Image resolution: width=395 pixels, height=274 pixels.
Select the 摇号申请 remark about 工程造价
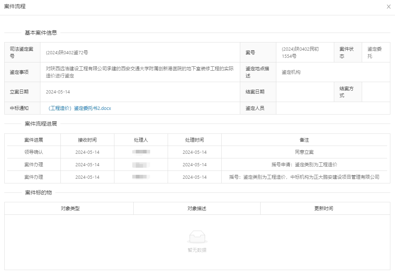click(x=304, y=164)
